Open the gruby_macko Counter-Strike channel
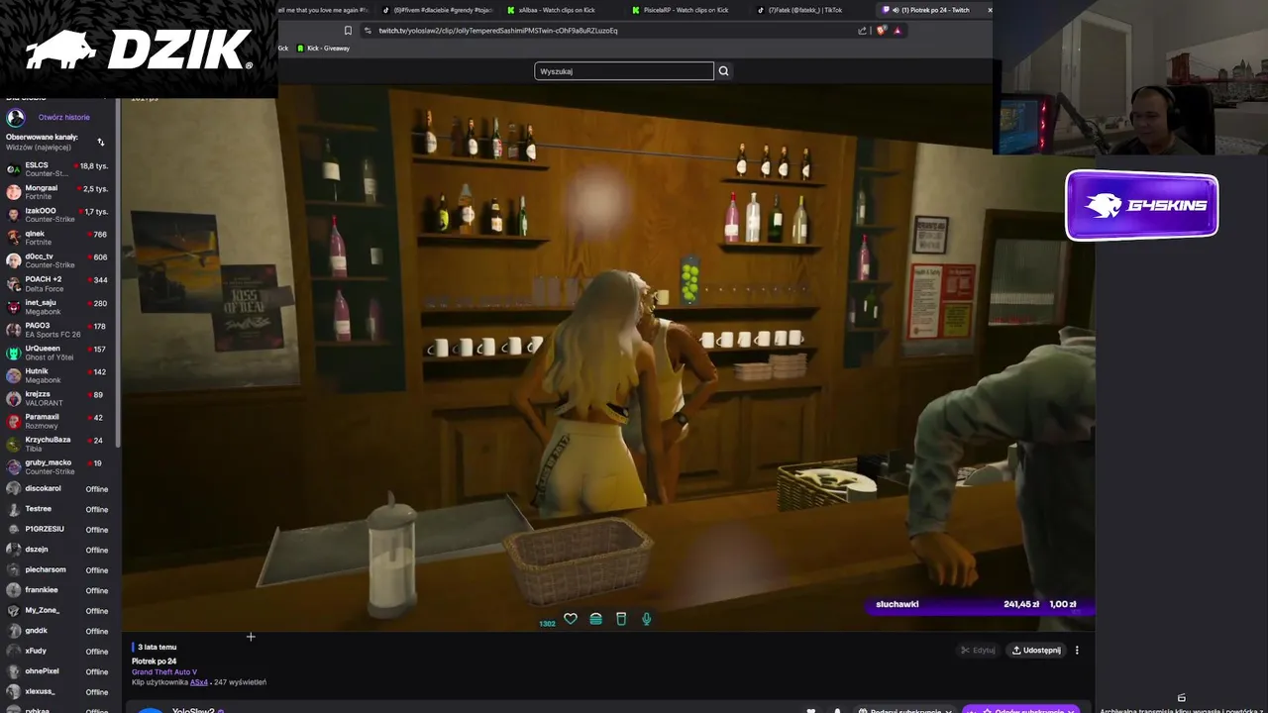 click(59, 466)
